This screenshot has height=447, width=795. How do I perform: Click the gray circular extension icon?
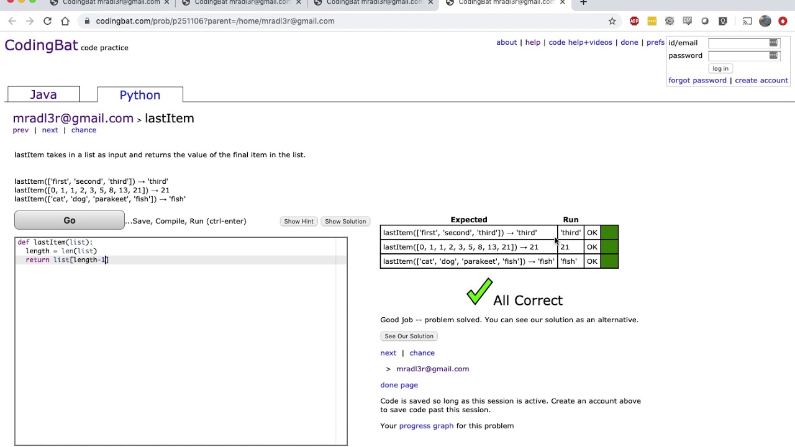pos(670,21)
